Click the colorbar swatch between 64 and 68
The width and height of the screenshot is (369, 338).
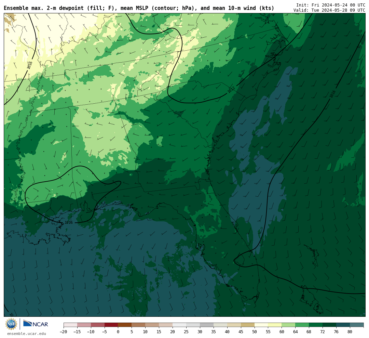302,325
